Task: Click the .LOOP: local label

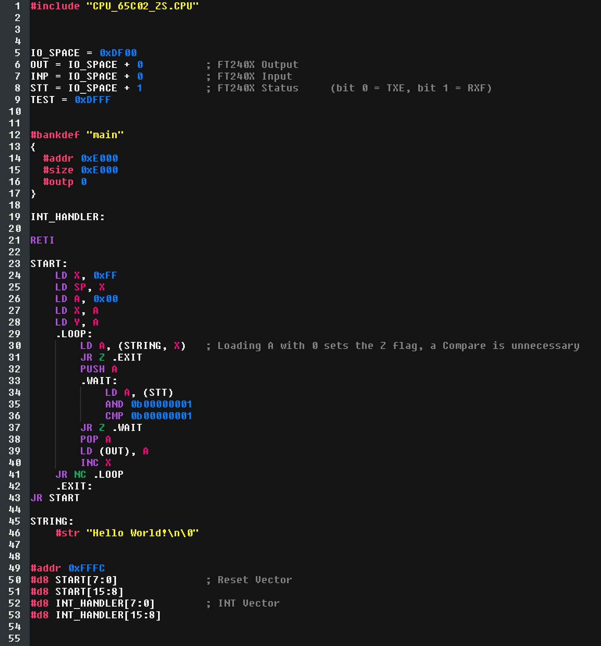Action: click(x=74, y=334)
